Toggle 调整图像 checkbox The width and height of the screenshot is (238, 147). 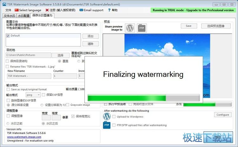coord(8,116)
